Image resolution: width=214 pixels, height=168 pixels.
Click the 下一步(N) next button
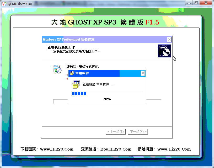point(138,132)
